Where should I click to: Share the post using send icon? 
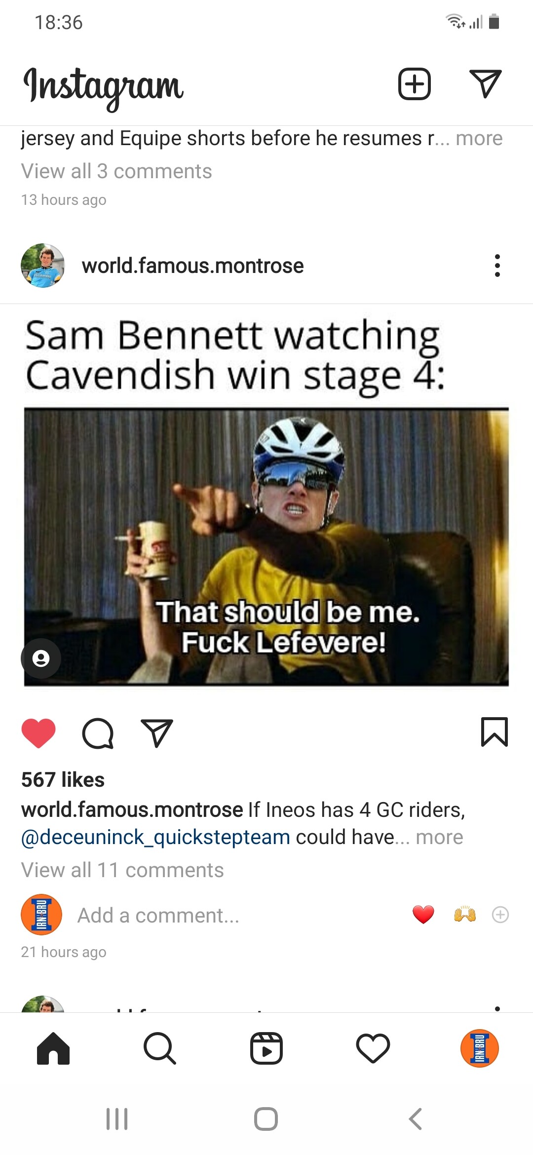pyautogui.click(x=157, y=733)
